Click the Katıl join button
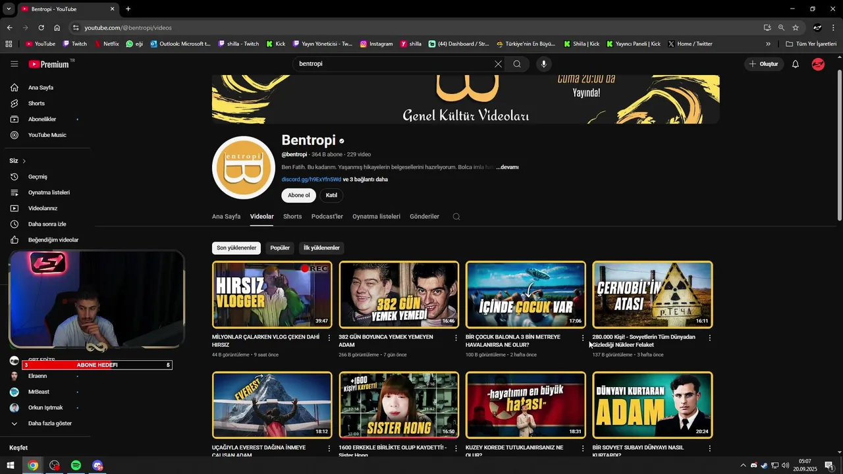This screenshot has width=843, height=474. click(x=331, y=196)
